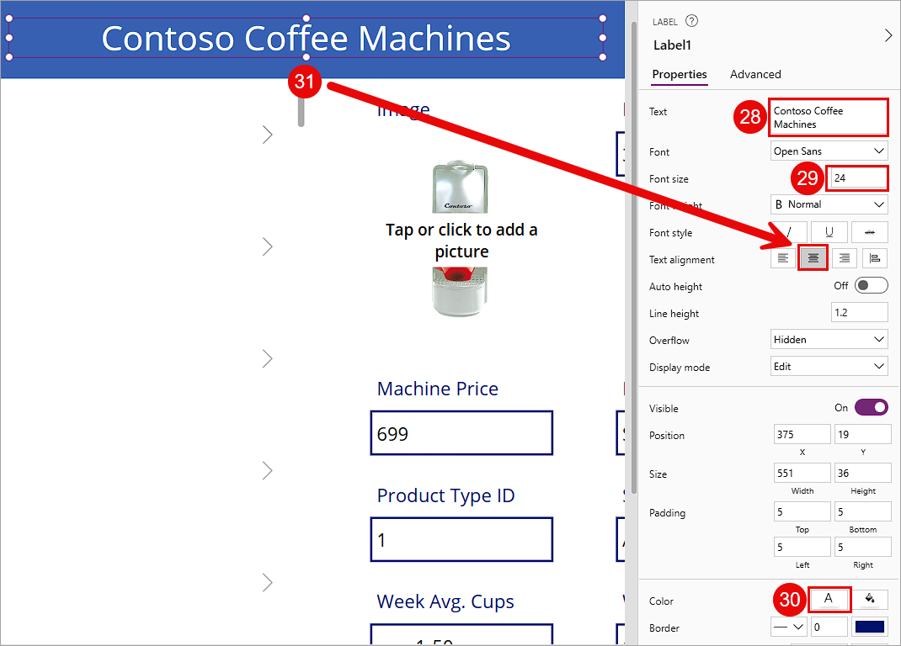Click the gallery chevron beside the Image card
The height and width of the screenshot is (646, 901).
pos(267,135)
